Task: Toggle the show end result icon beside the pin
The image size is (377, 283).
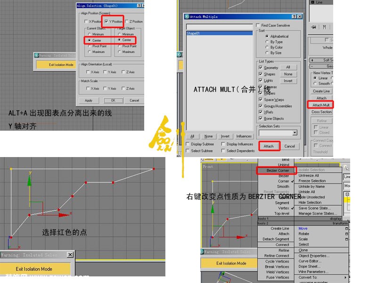Action: (x=324, y=27)
